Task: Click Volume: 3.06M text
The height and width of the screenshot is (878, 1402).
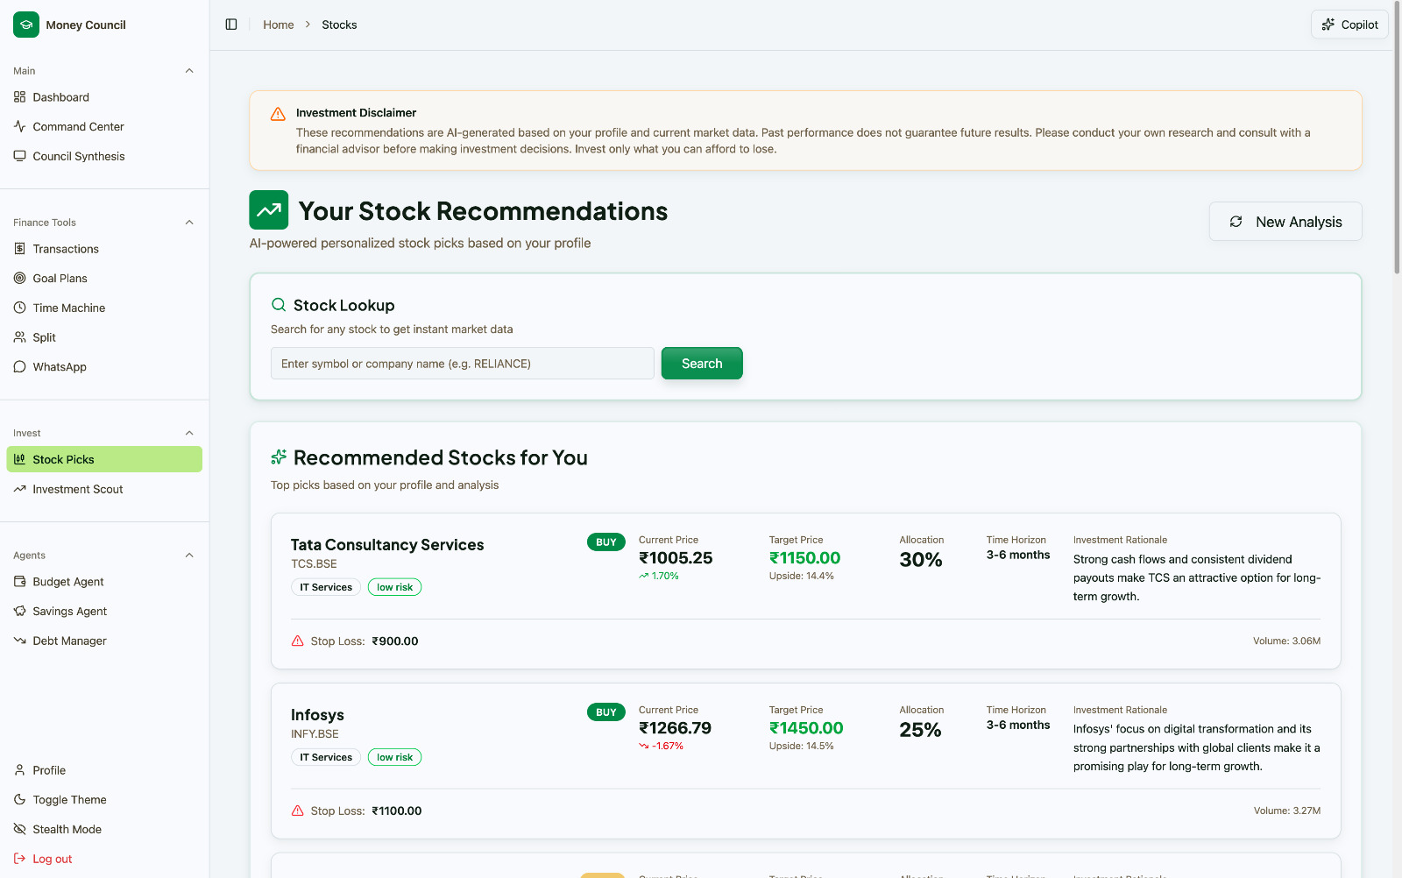Action: [x=1286, y=641]
